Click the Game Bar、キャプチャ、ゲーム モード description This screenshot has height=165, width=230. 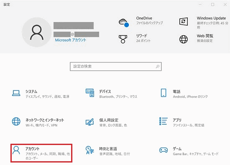point(196,154)
